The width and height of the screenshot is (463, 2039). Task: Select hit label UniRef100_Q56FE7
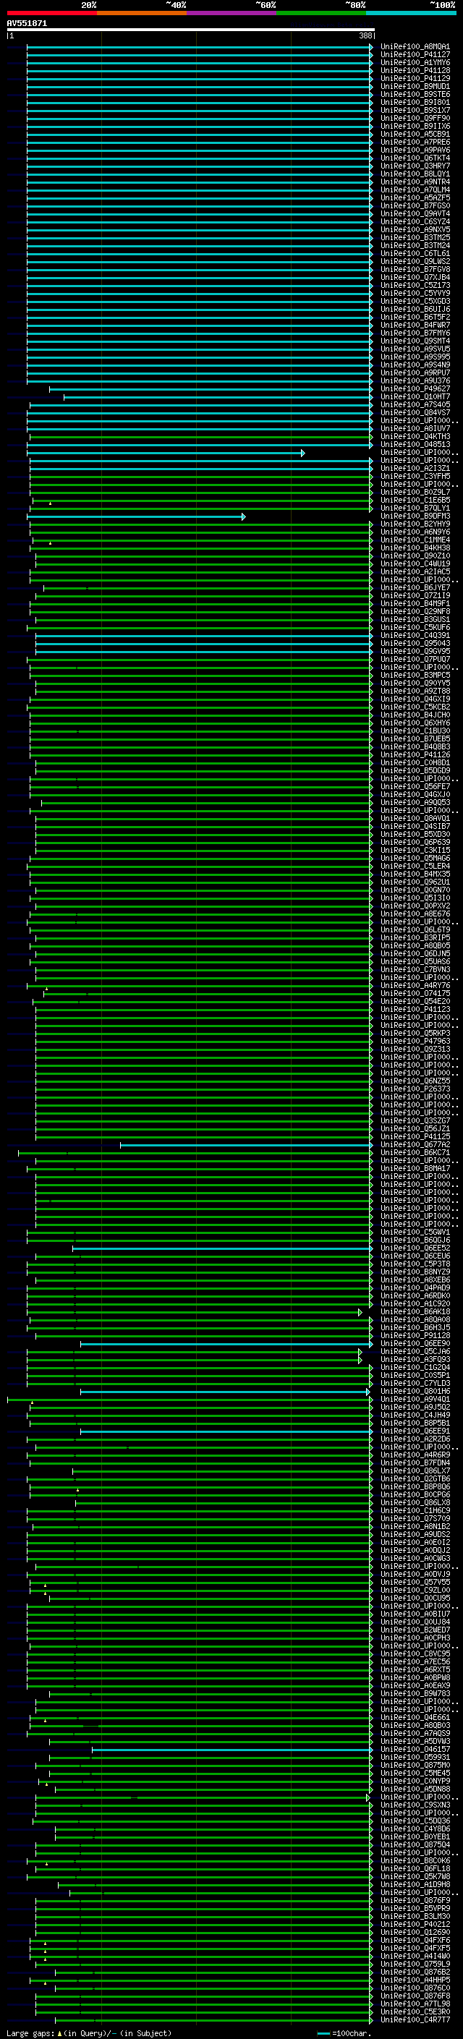click(x=415, y=786)
